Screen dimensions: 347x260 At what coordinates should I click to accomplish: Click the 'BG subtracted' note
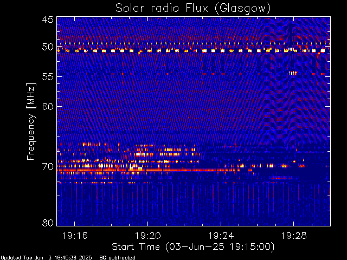[117, 258]
